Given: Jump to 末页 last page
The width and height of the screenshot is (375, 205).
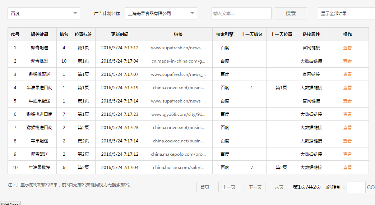Looking at the screenshot, I should click(x=279, y=187).
